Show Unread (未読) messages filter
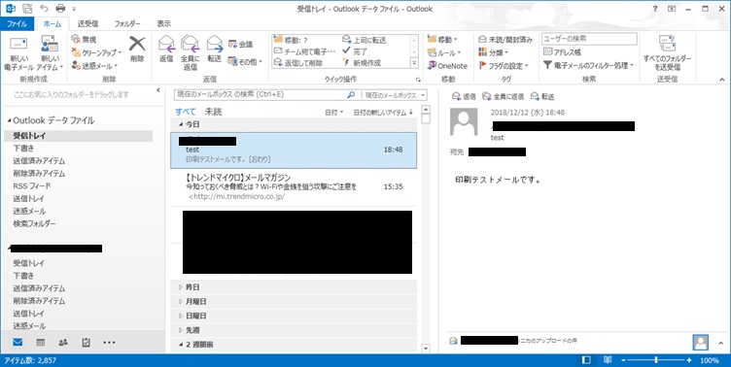Image resolution: width=731 pixels, height=367 pixels. coord(213,112)
